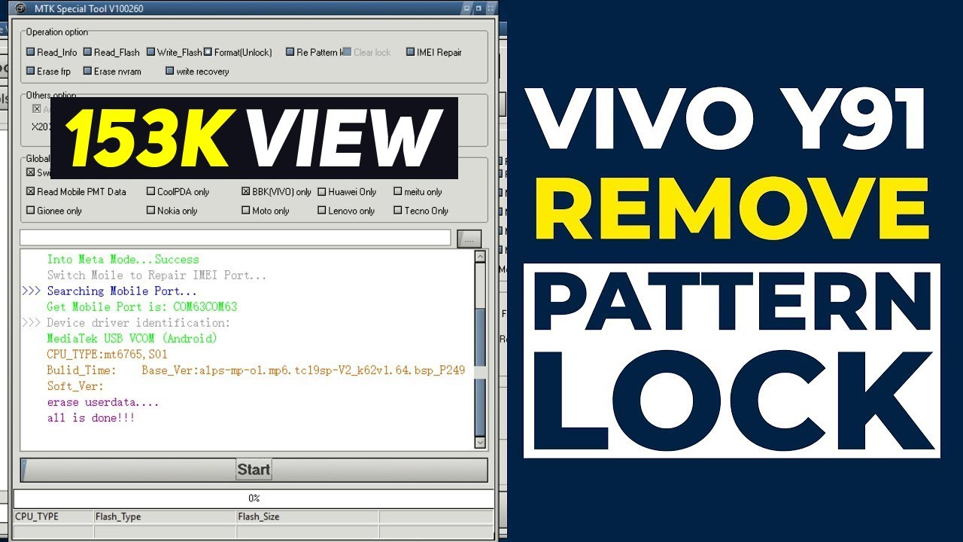Click the 'Soft_Ver:' log line
The width and height of the screenshot is (963, 542).
(x=75, y=386)
